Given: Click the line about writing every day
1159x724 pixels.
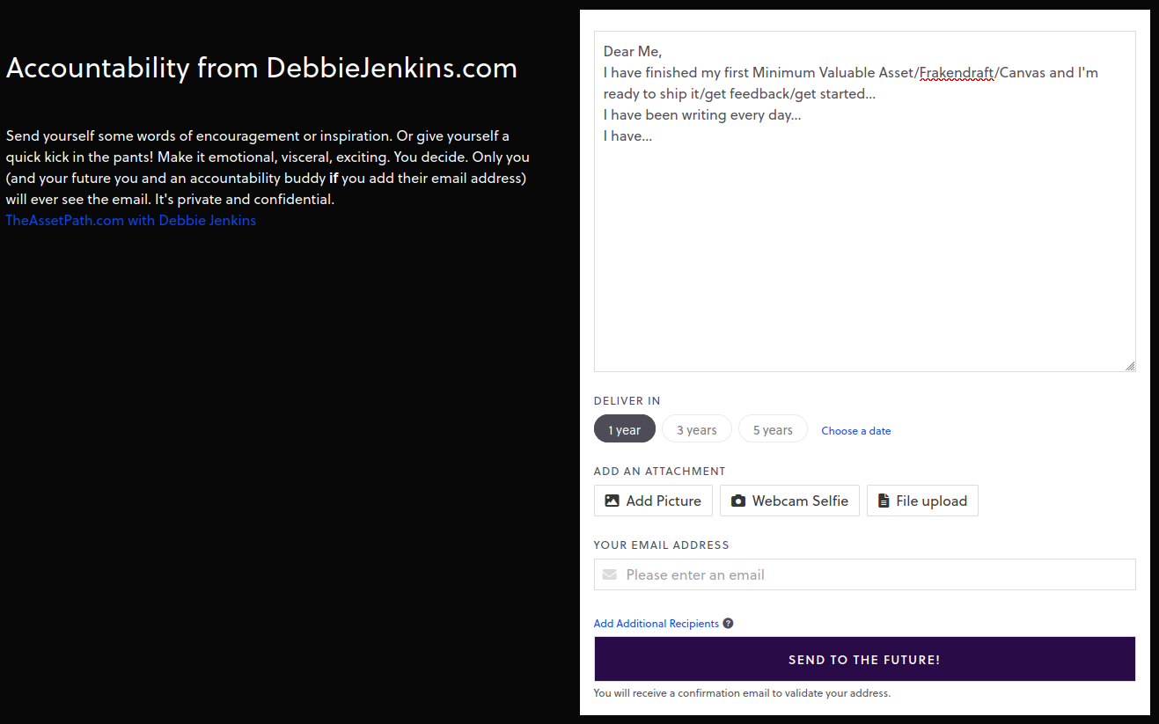Looking at the screenshot, I should 701,114.
